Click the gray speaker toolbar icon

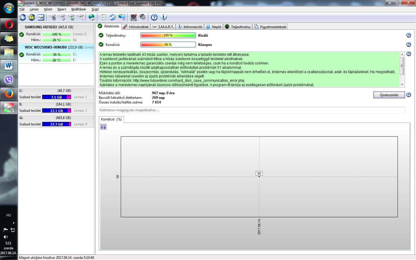[143, 17]
